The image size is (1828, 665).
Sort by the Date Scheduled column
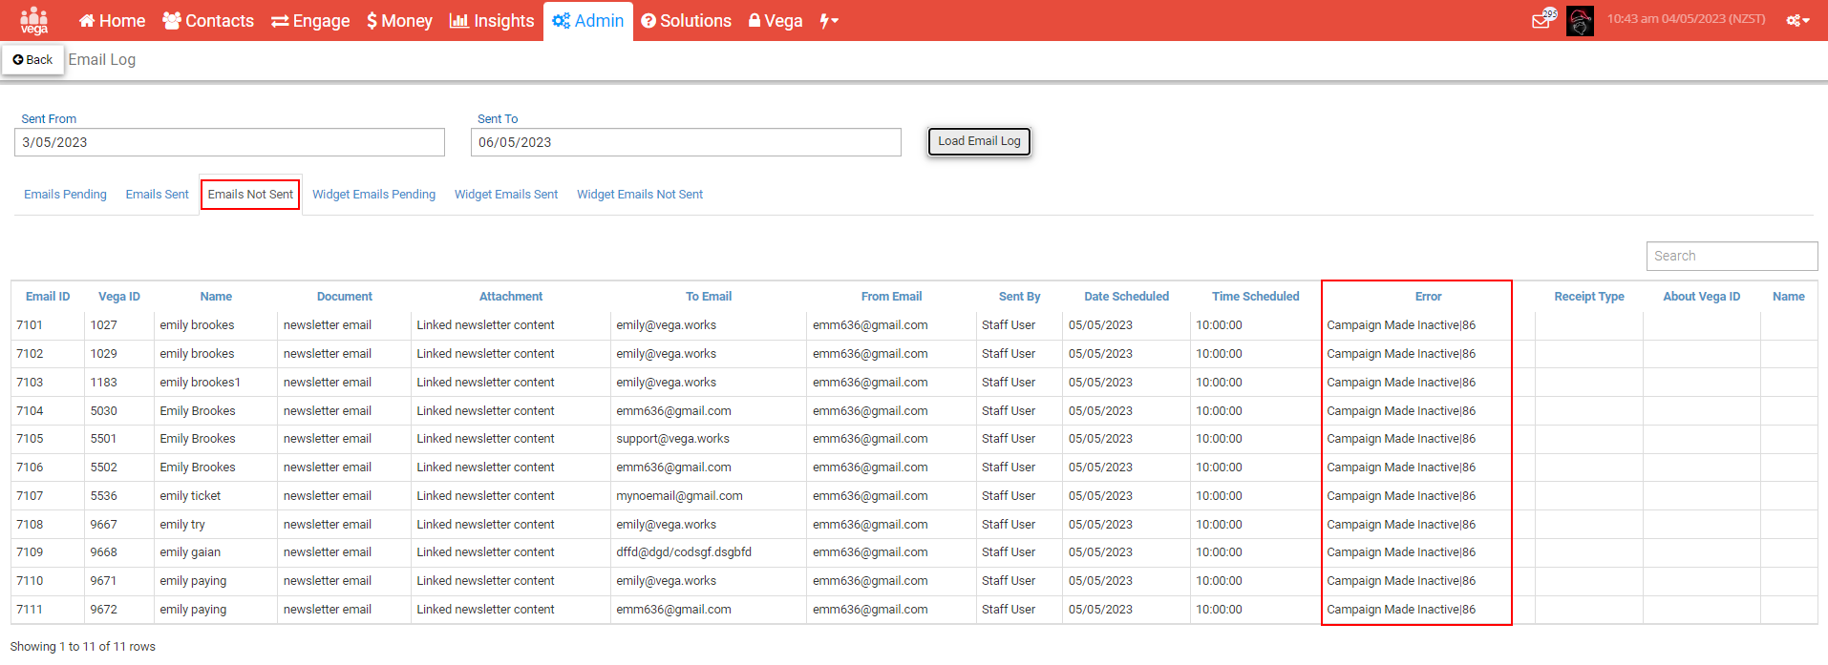click(x=1126, y=297)
